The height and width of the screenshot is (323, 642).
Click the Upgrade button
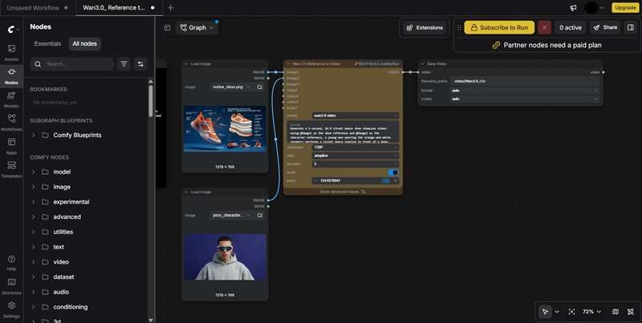[625, 8]
